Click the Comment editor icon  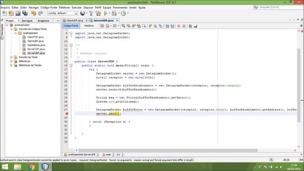190,26
